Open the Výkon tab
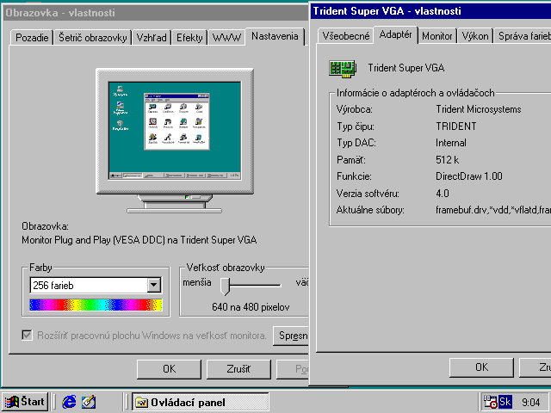 [475, 36]
